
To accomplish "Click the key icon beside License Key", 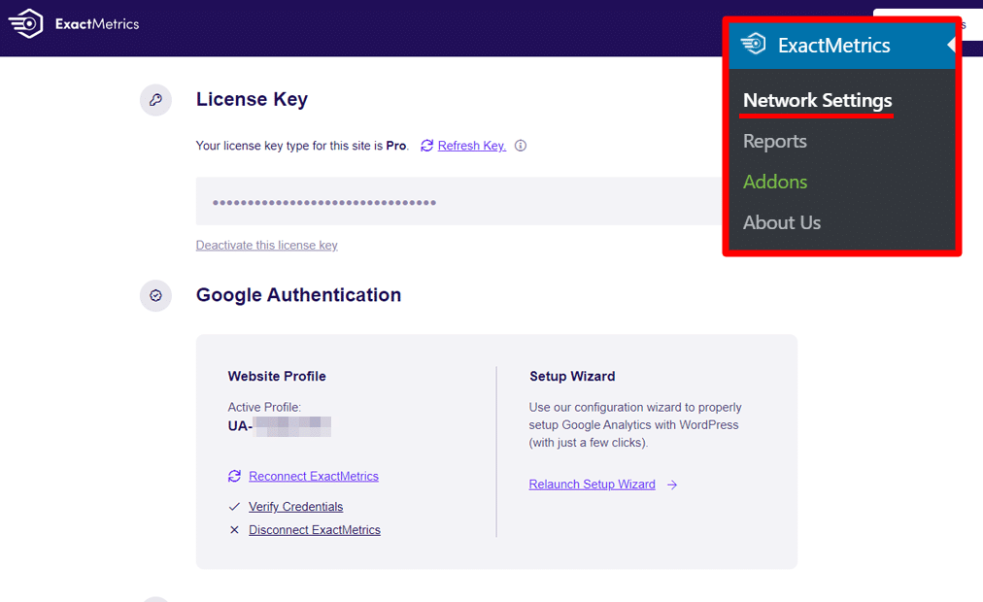I will click(x=155, y=100).
